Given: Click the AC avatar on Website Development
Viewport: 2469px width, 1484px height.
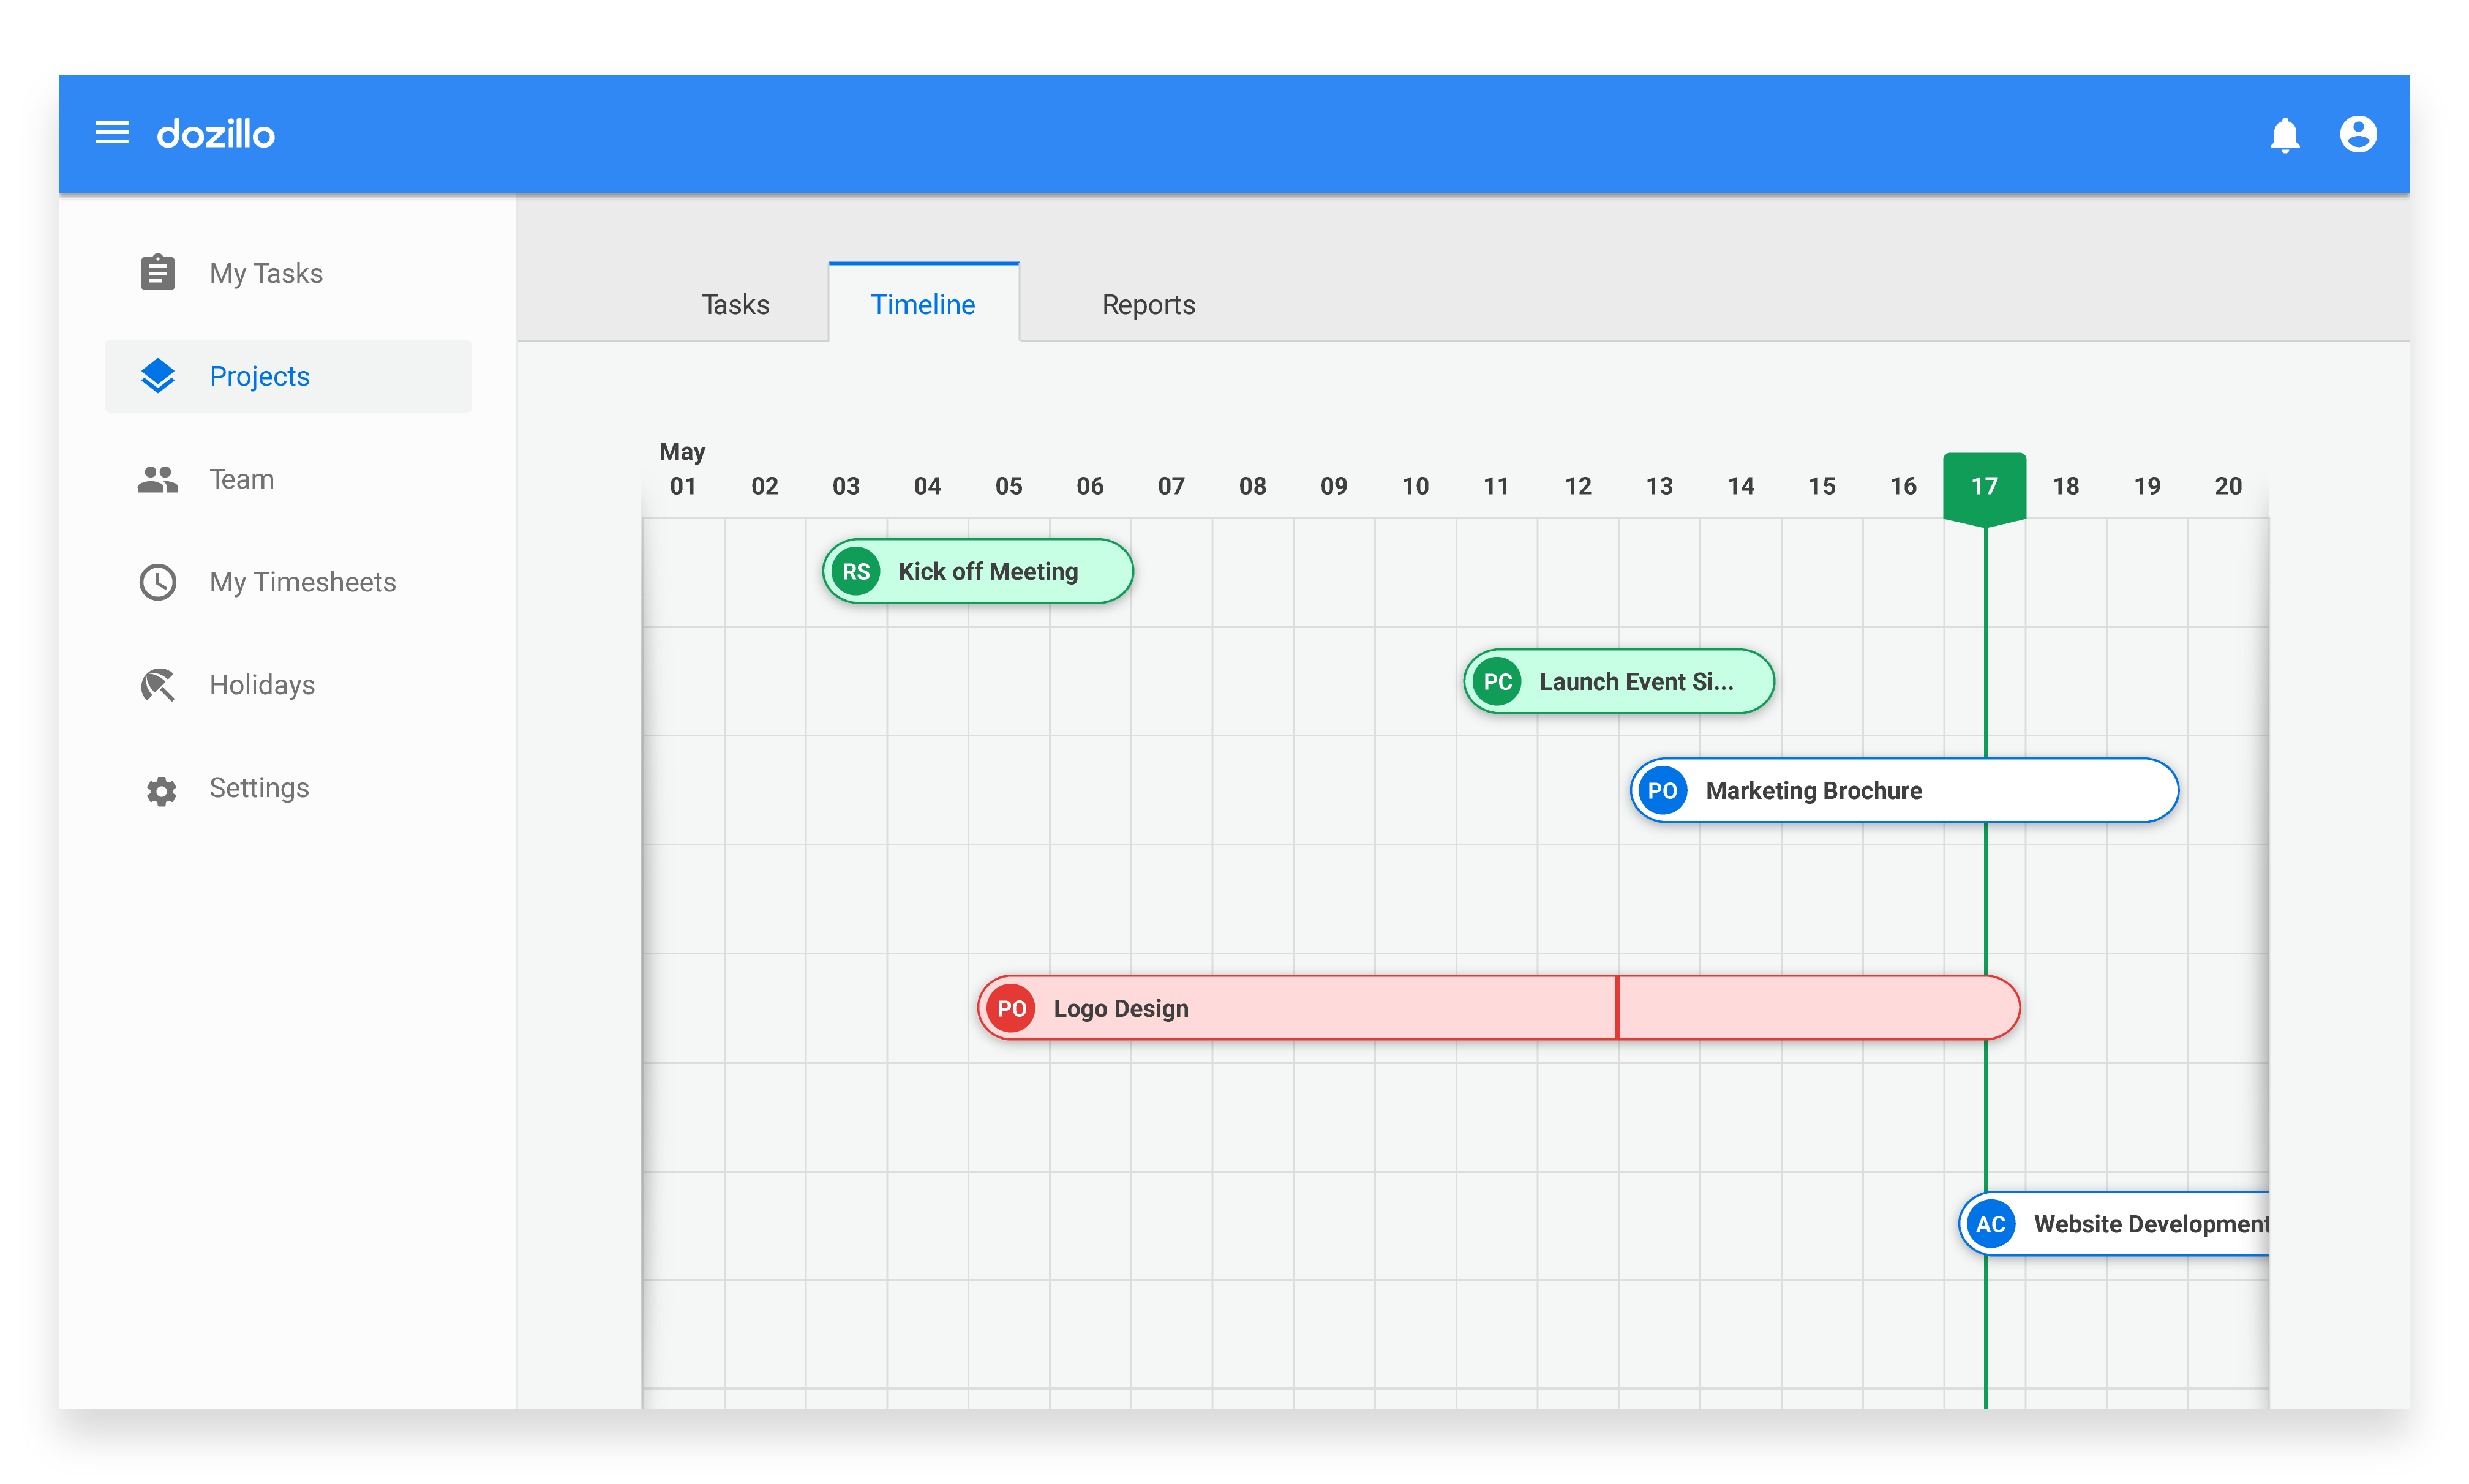Looking at the screenshot, I should tap(1990, 1224).
